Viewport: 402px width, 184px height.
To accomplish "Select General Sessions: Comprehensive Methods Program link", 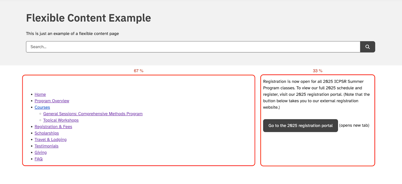I will [x=93, y=114].
